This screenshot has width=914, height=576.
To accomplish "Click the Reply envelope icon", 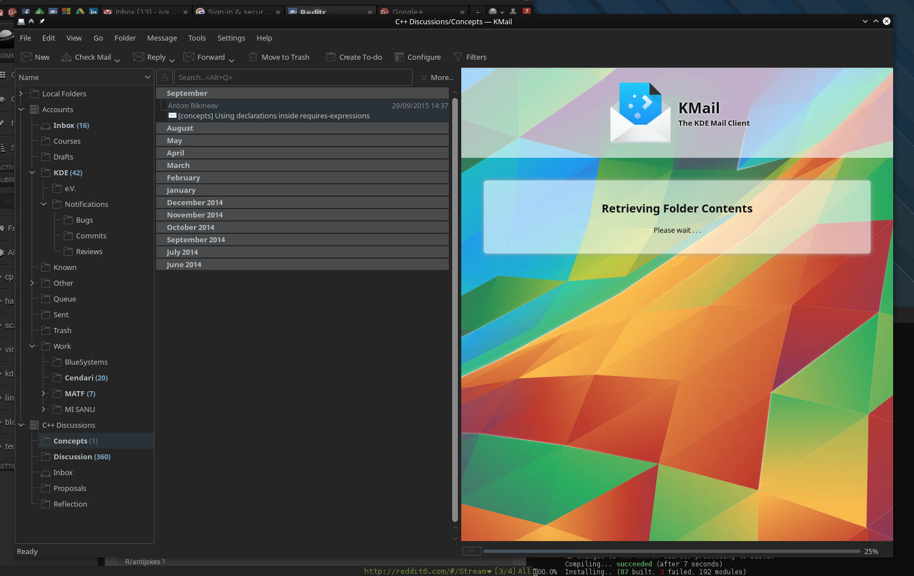I will [x=138, y=57].
